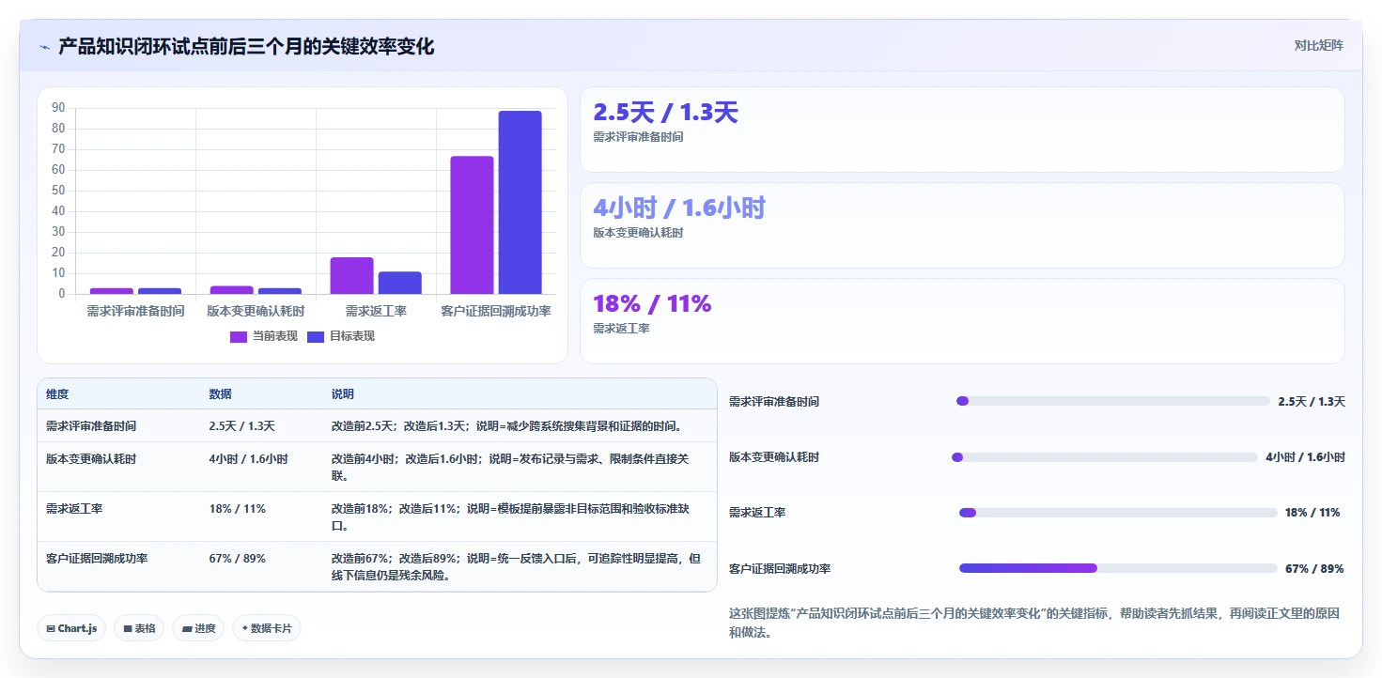Click the summary paragraph starting 这张图提炼
The width and height of the screenshot is (1382, 678).
[x=1034, y=623]
